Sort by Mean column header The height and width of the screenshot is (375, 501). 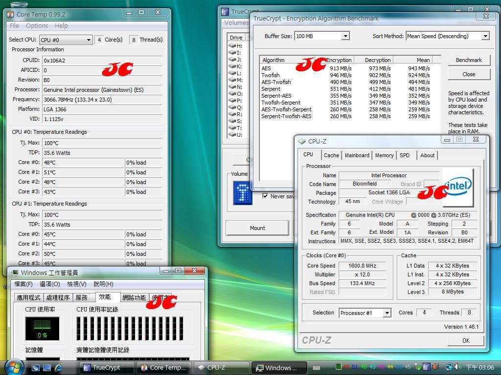click(413, 60)
